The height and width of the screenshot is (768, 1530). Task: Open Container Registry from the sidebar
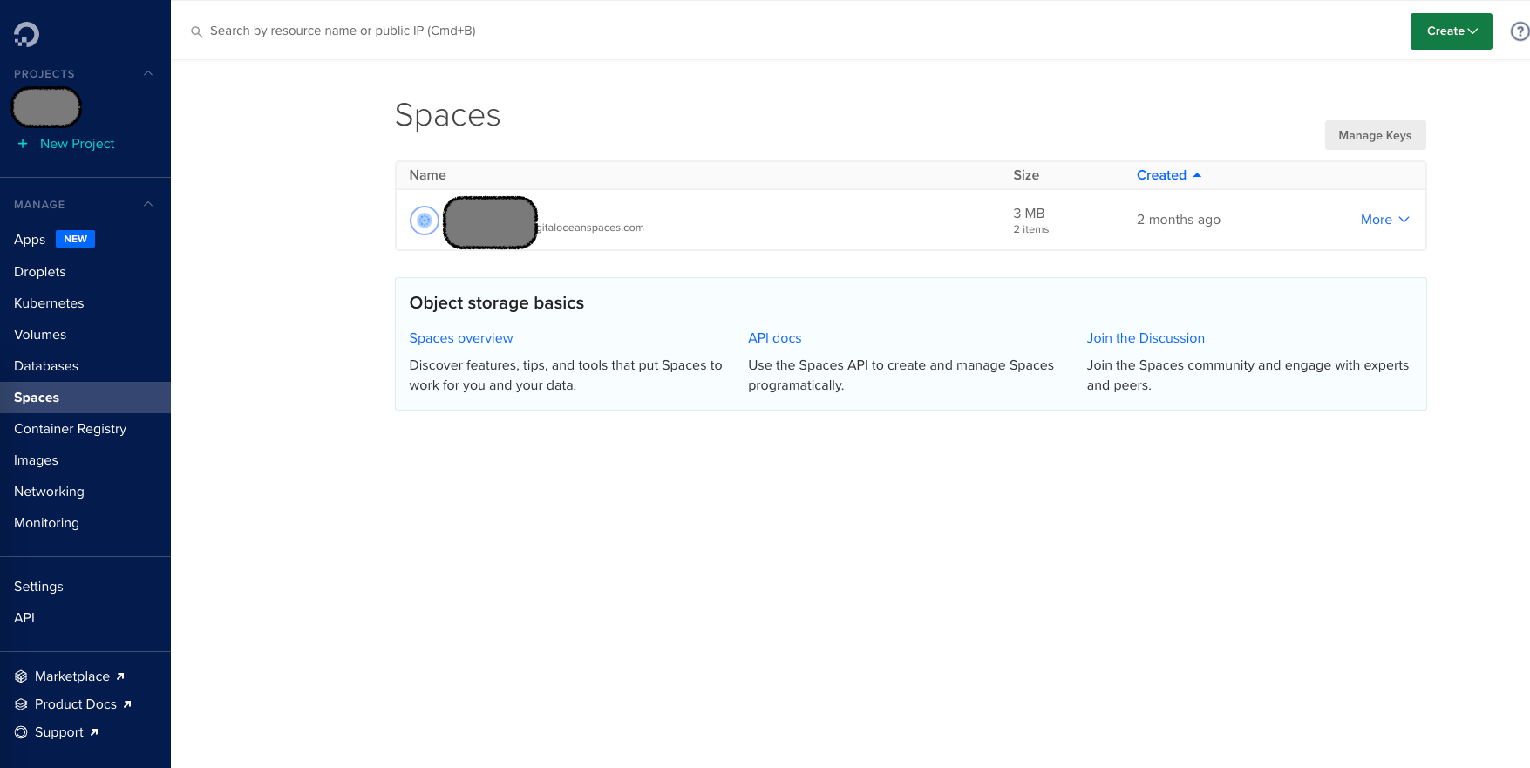70,429
